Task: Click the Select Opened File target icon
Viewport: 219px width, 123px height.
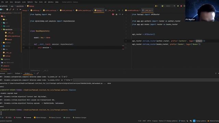Action: 7,10
